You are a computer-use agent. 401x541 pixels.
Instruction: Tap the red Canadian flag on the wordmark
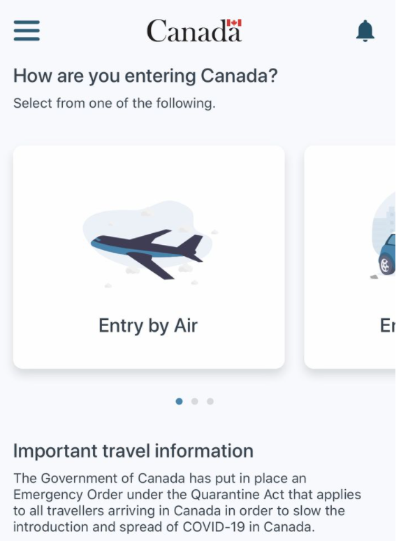click(234, 23)
